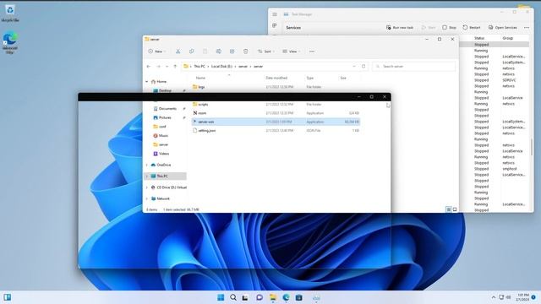Go back using File Explorer's back arrow

coord(149,66)
